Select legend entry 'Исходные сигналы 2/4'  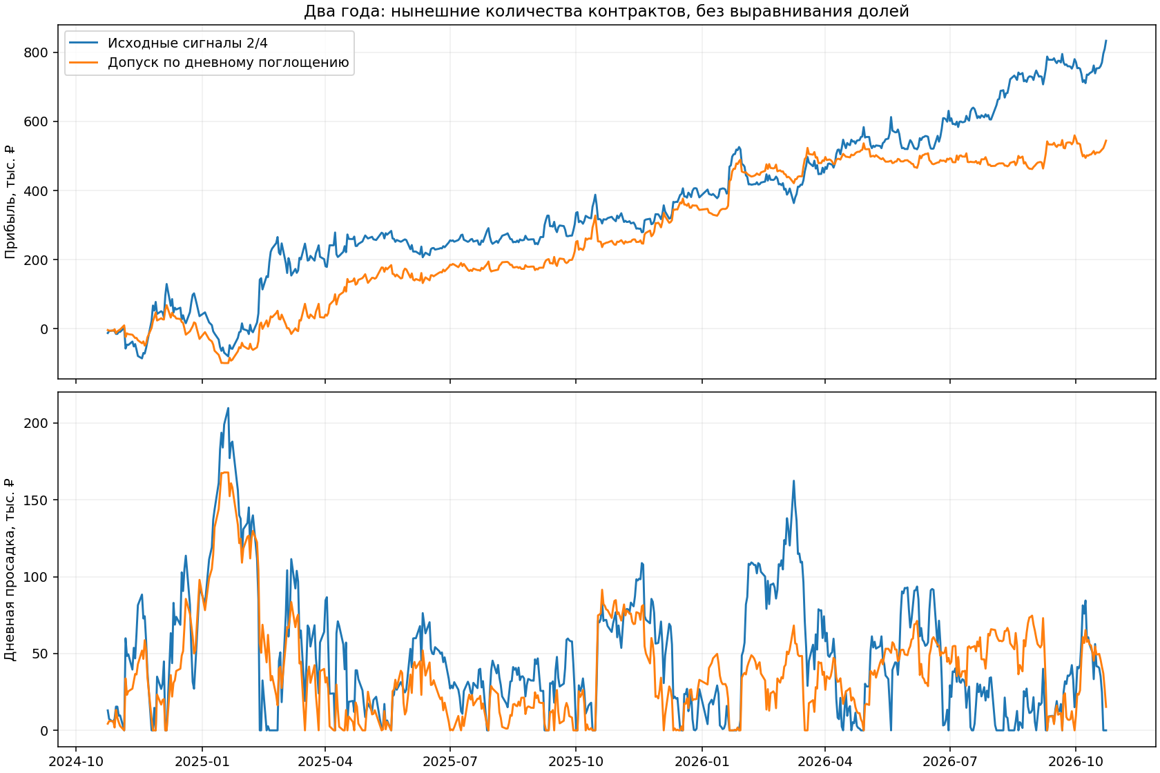188,43
